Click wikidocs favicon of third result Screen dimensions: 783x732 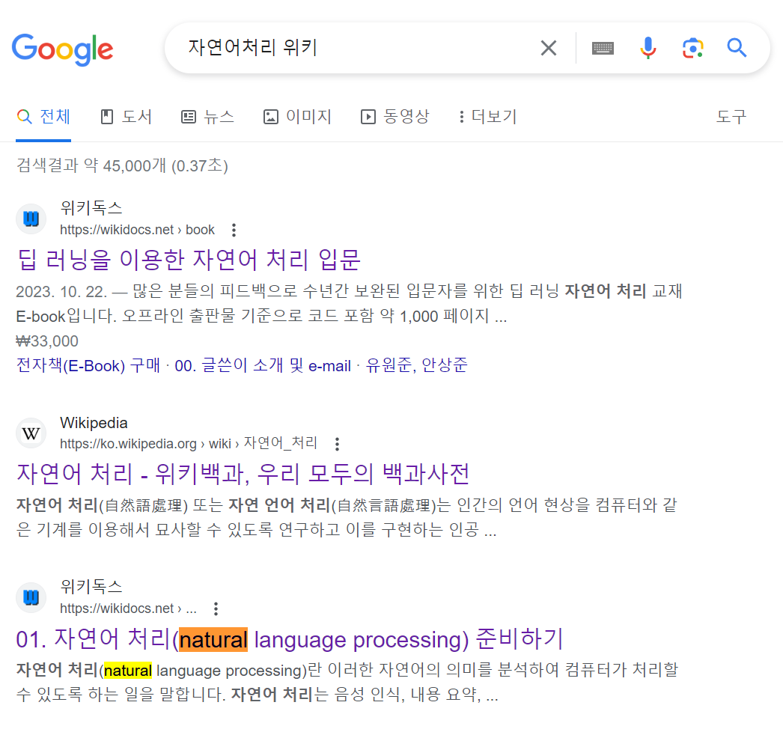pos(31,597)
